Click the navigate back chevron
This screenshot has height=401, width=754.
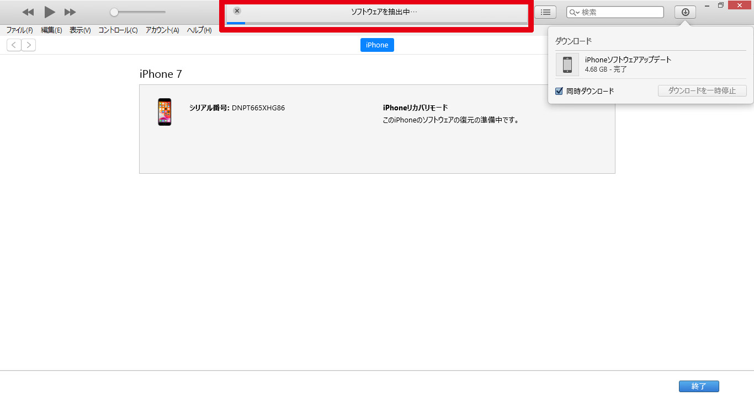14,45
